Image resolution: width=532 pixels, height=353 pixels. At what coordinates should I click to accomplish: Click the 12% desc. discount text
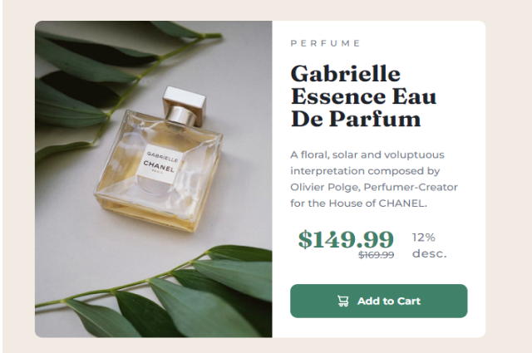(429, 246)
